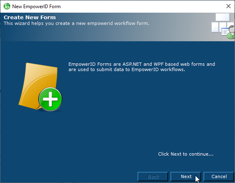The image size is (235, 183).
Task: Cancel the new form wizard
Action: 219,176
